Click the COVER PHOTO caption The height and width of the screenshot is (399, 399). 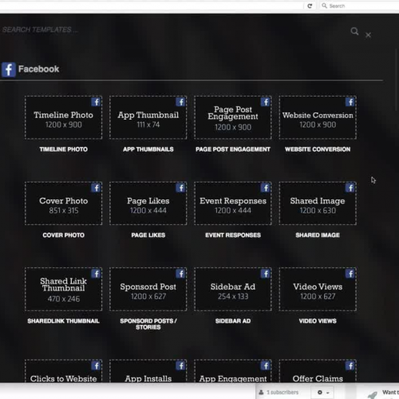click(x=64, y=235)
